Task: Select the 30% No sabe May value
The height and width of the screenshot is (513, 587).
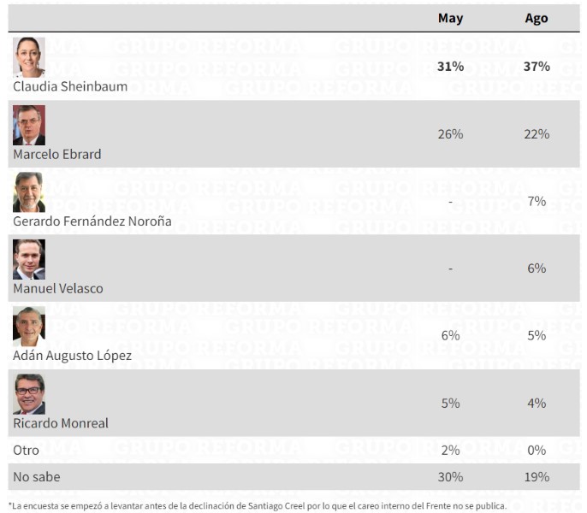Action: click(x=450, y=477)
